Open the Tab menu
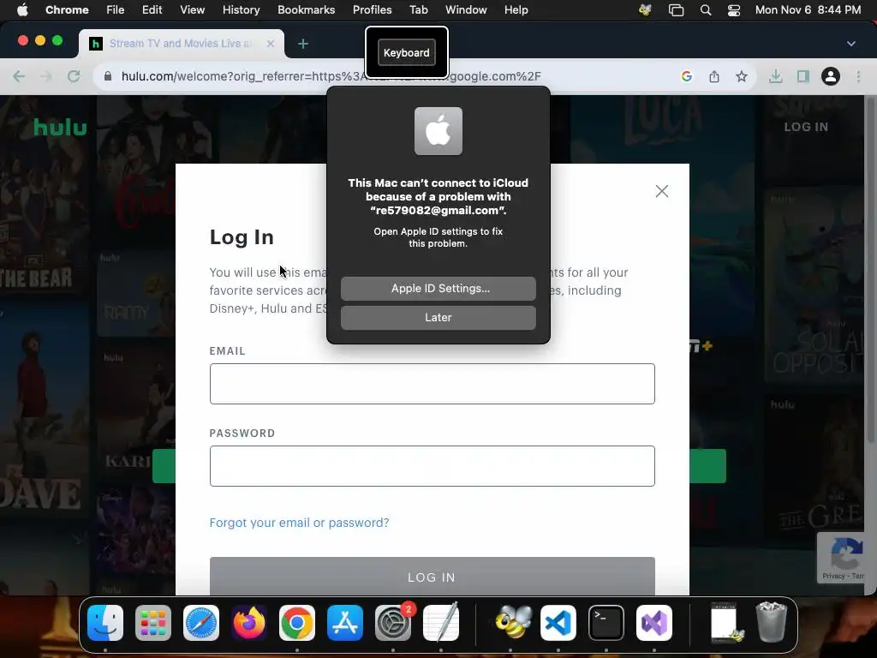The width and height of the screenshot is (877, 658). 418,10
